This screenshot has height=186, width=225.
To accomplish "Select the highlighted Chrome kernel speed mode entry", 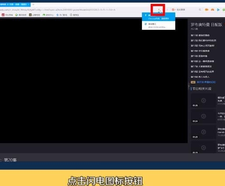I will pos(159,17).
